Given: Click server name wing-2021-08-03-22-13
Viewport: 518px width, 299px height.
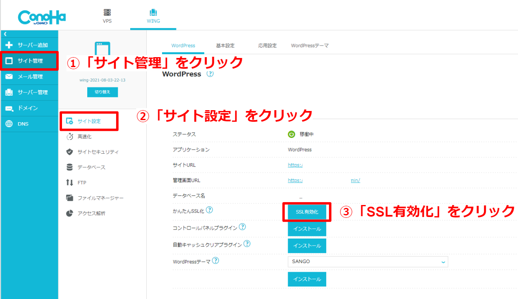Looking at the screenshot, I should [102, 80].
